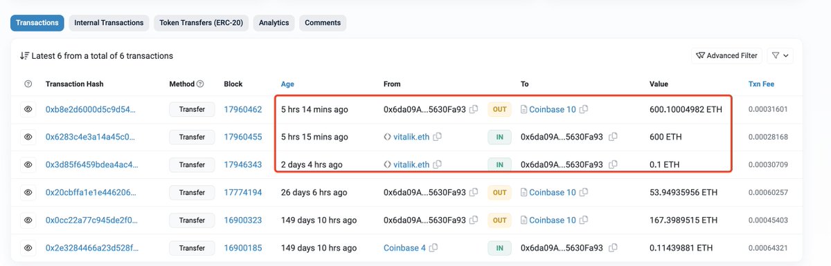Click the OUT badge in the 600.10004982 ETH row
The height and width of the screenshot is (266, 831).
click(x=500, y=109)
